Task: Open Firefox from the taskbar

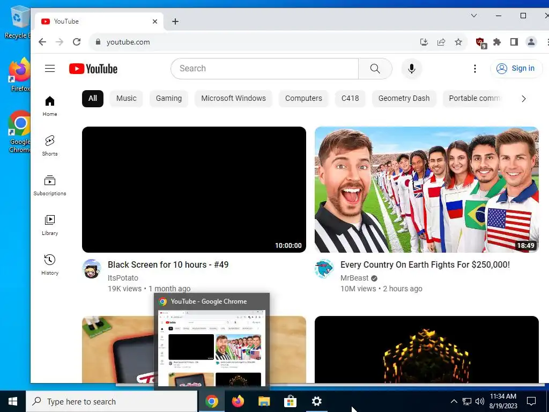Action: 238,401
